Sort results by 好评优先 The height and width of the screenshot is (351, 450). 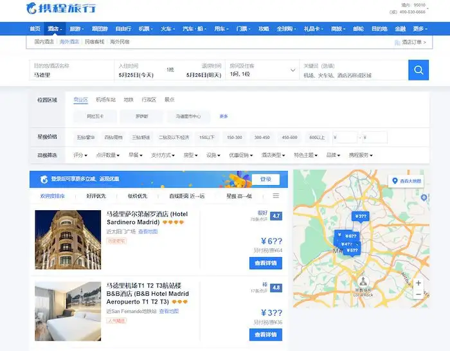96,196
